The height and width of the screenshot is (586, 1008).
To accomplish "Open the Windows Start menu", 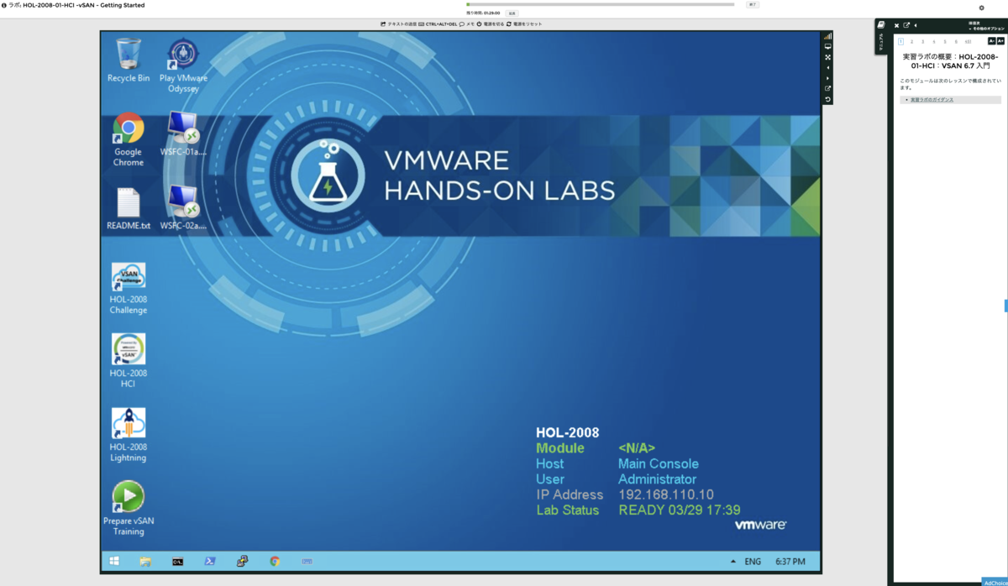I will click(x=114, y=562).
